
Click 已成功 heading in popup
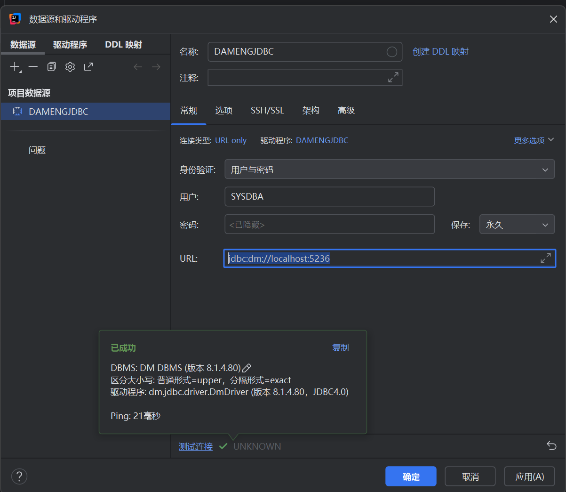point(123,348)
